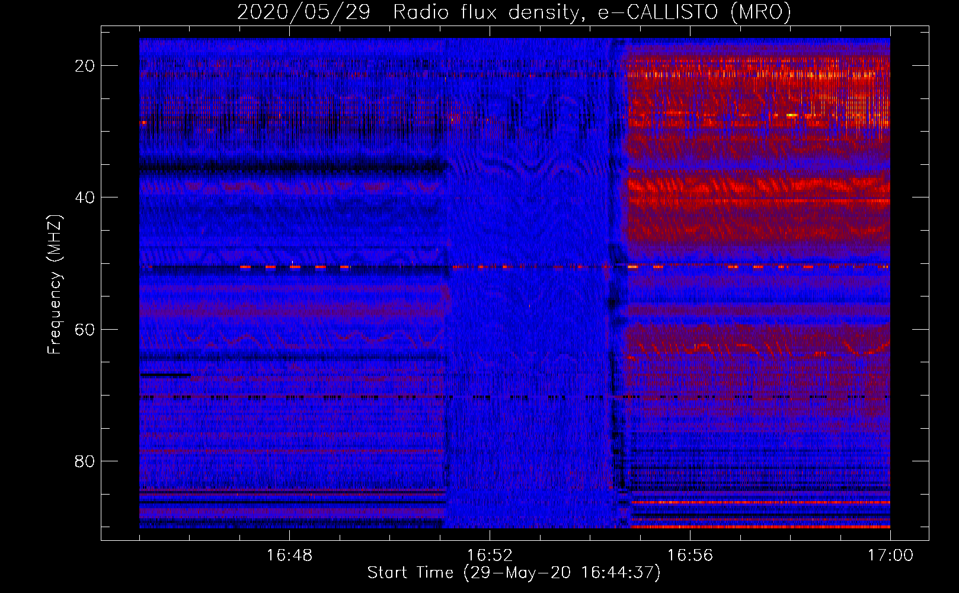Click the "Frequency (MHZ)" y-axis label
959x593 pixels.
[55, 285]
